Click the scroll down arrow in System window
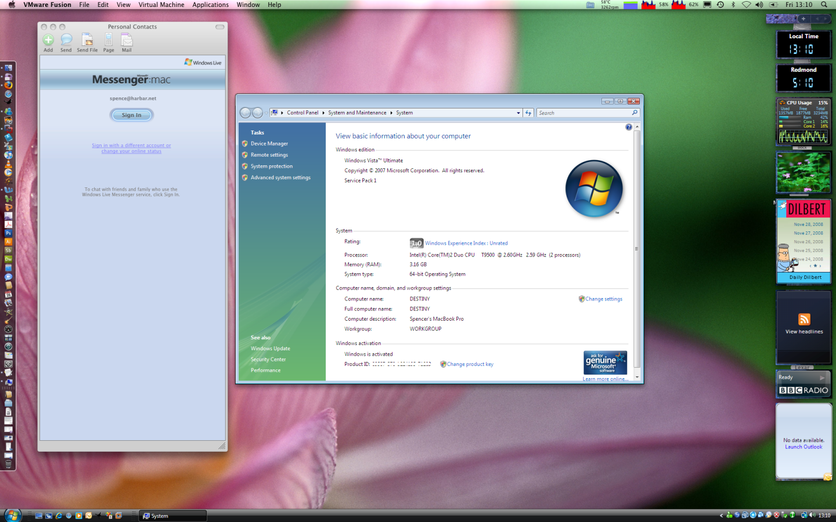Viewport: 836px width, 522px height. (637, 377)
